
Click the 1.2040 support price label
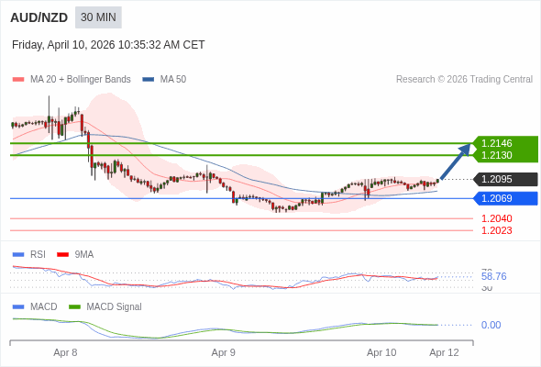point(496,218)
